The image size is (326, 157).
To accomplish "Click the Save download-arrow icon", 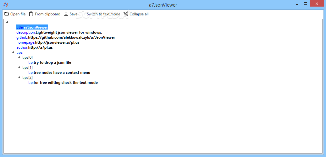I will 66,14.
